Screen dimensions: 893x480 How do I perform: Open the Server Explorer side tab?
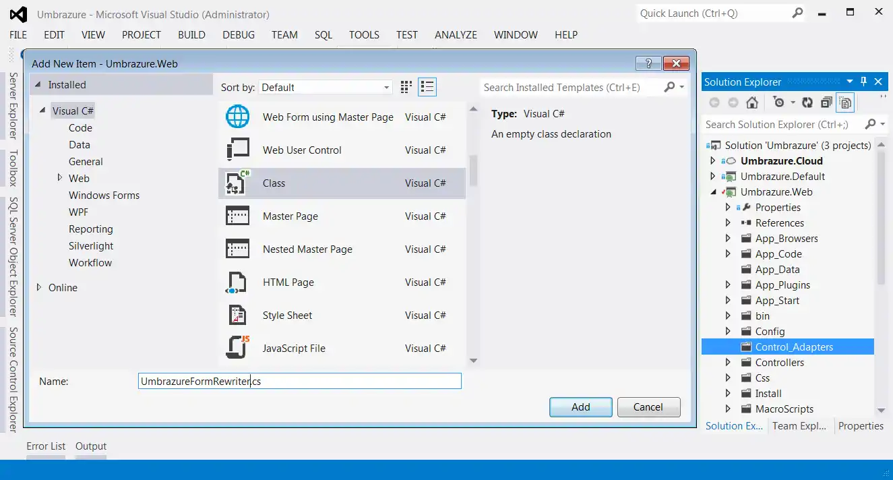[x=13, y=105]
